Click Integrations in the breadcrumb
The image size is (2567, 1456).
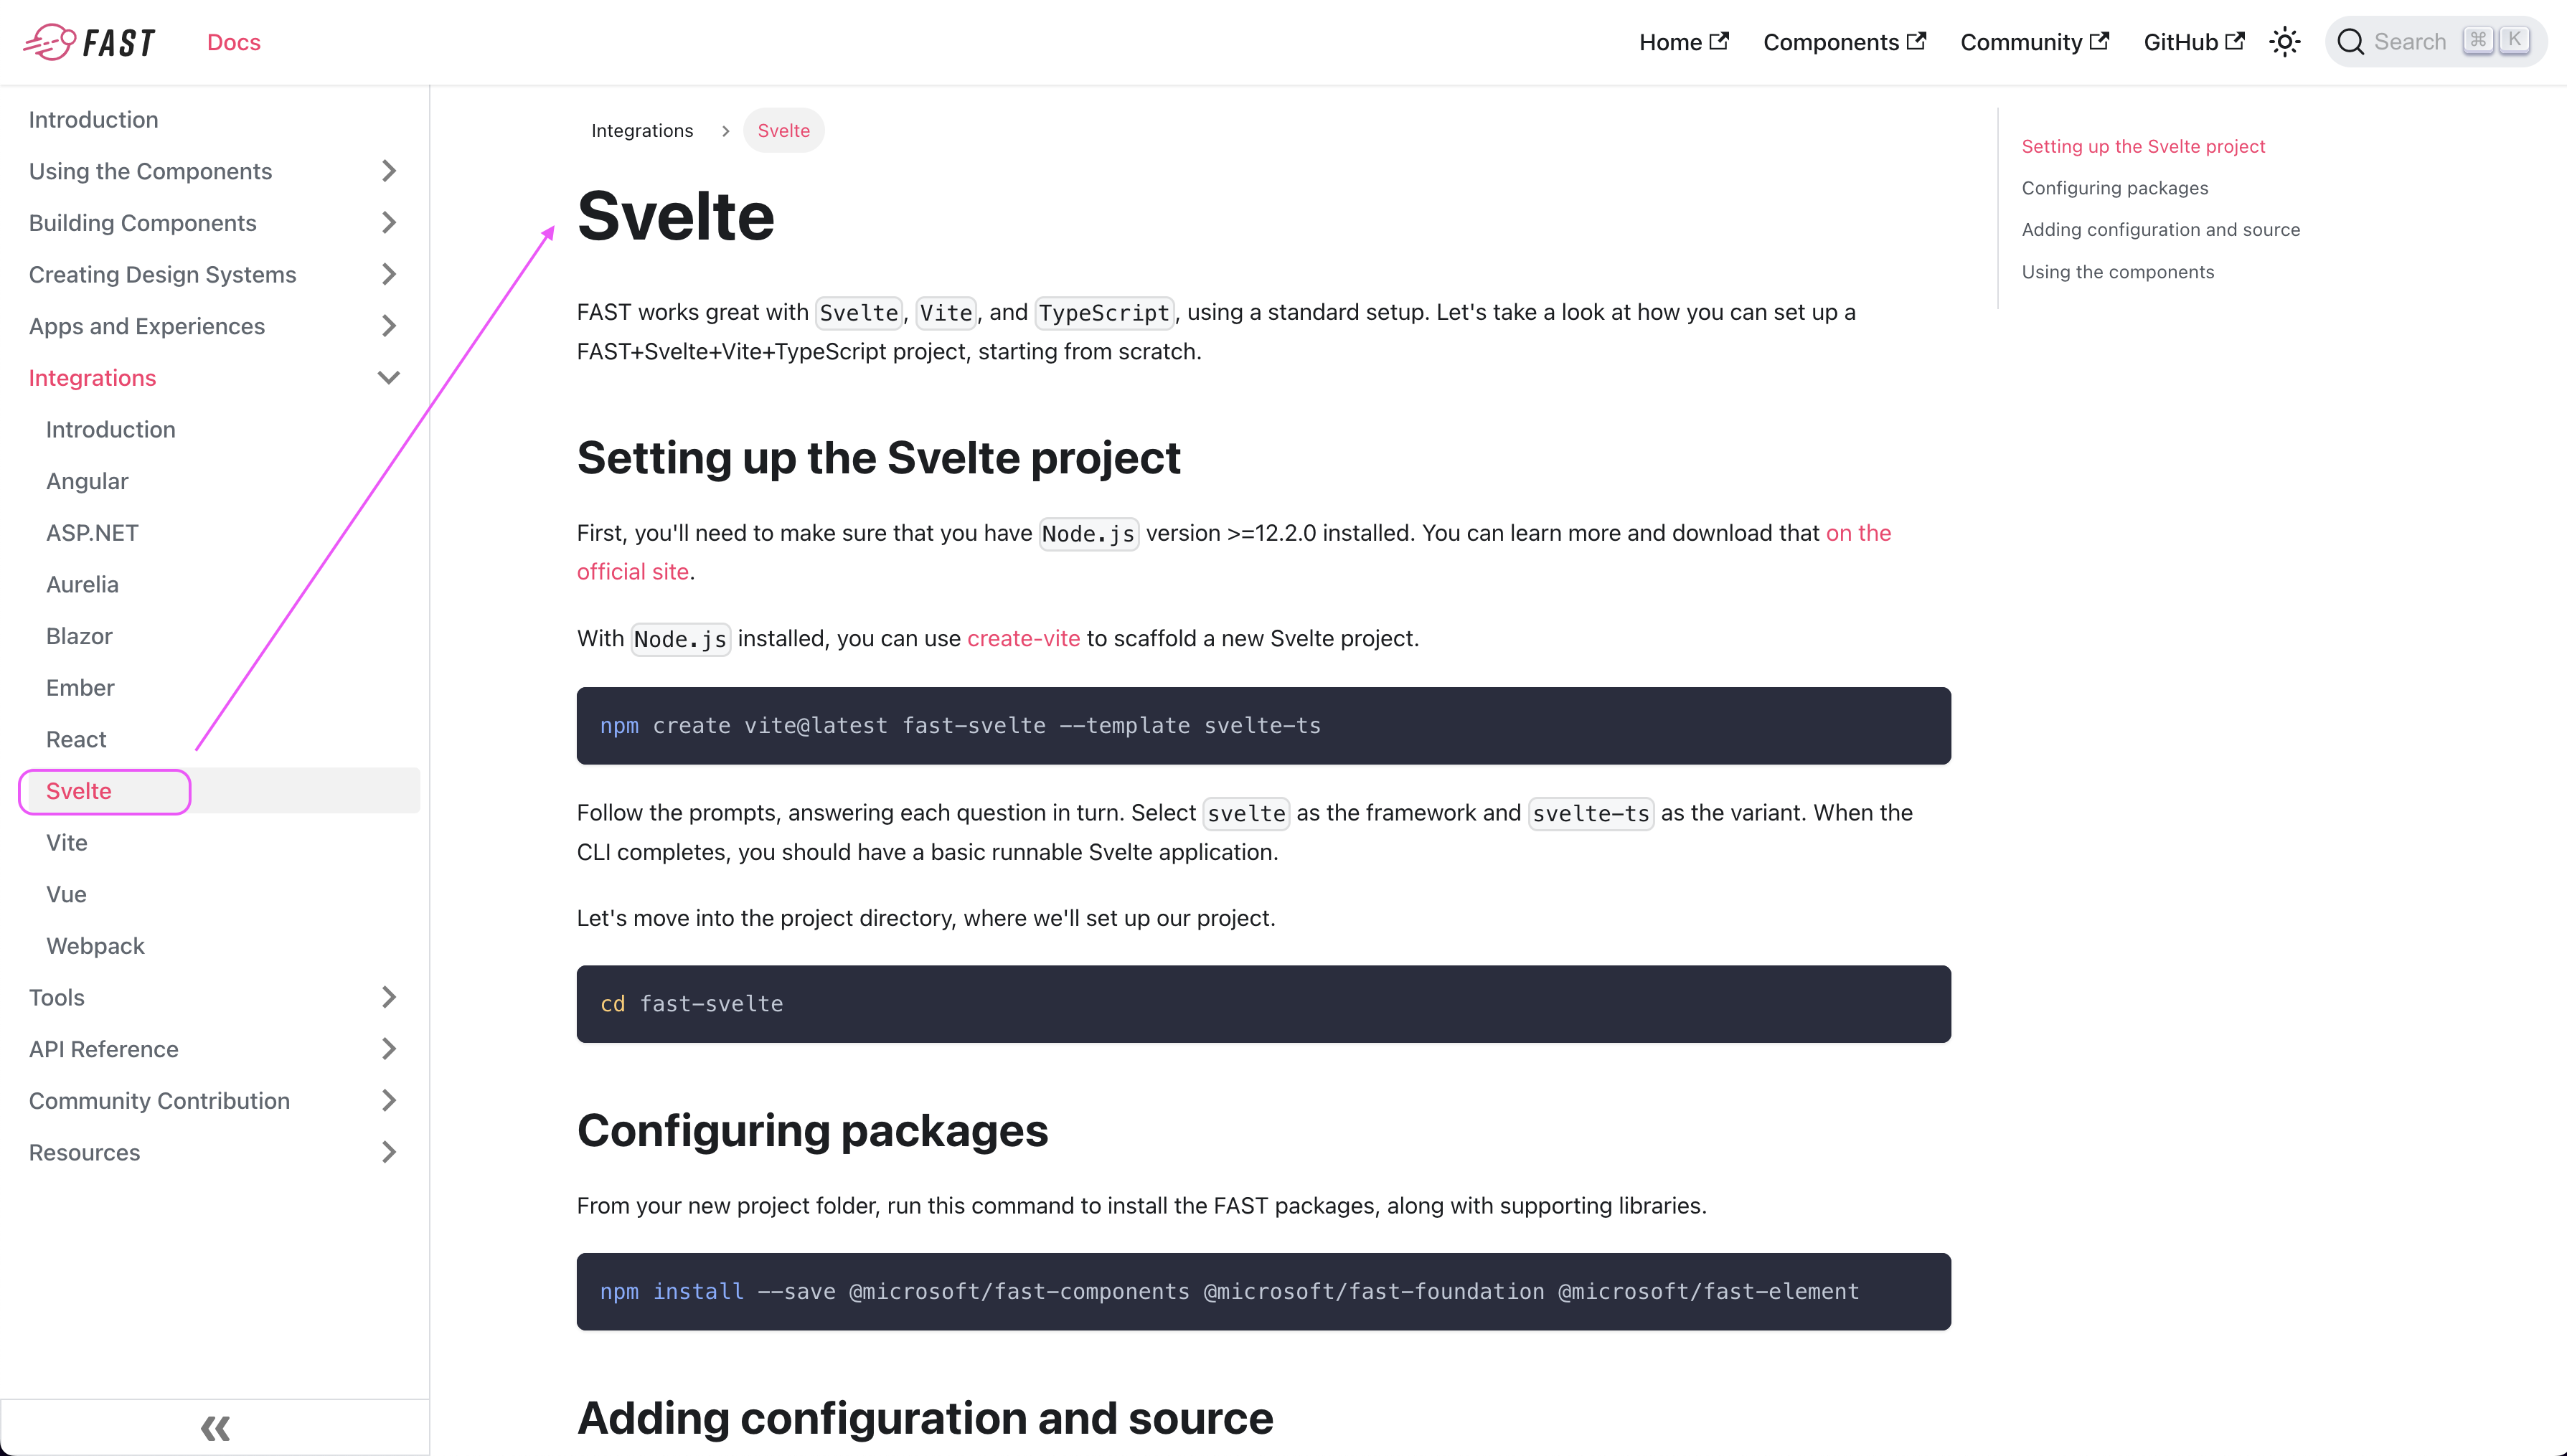click(x=642, y=130)
